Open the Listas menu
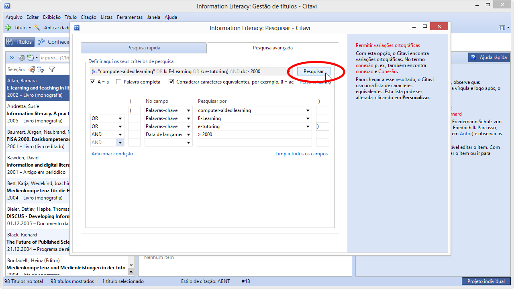The height and width of the screenshot is (289, 514). (x=107, y=17)
